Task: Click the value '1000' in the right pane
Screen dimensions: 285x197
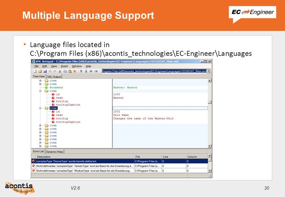Action: 116,94
